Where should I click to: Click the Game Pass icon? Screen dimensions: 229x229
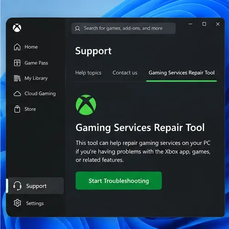pos(17,63)
